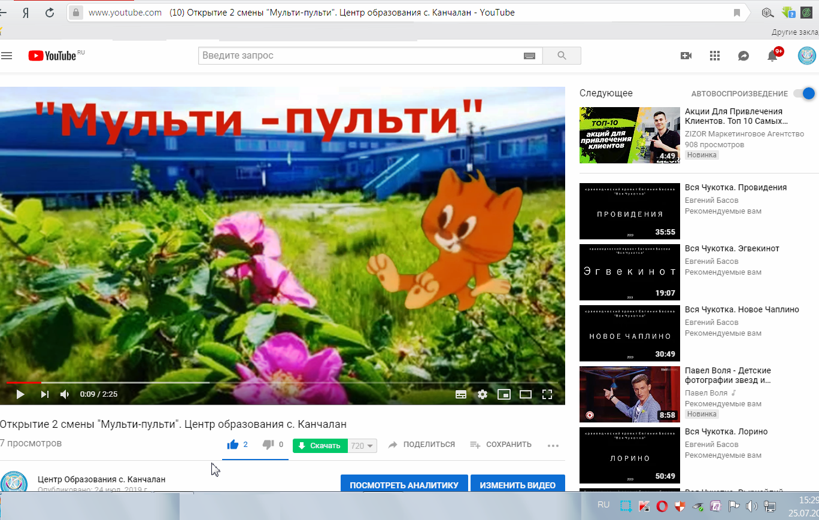Skip to the next video in player
The height and width of the screenshot is (520, 819).
(x=44, y=394)
